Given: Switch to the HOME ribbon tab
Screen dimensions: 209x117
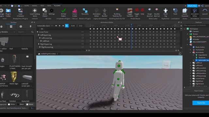Looking at the screenshot, I should point(27,6).
